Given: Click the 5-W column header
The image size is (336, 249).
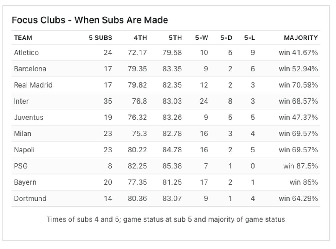Looking at the screenshot, I should 202,38.
